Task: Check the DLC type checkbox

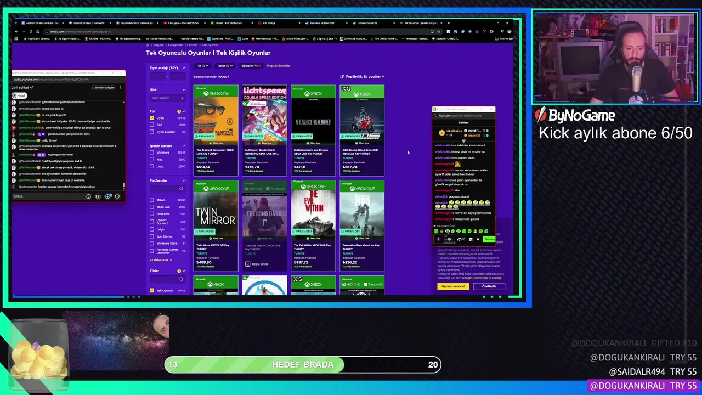Action: (152, 125)
